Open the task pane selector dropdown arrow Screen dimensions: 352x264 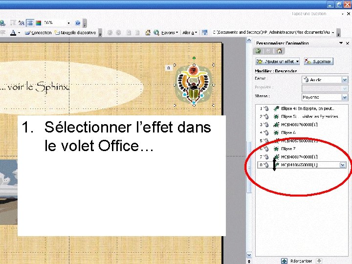click(x=341, y=43)
